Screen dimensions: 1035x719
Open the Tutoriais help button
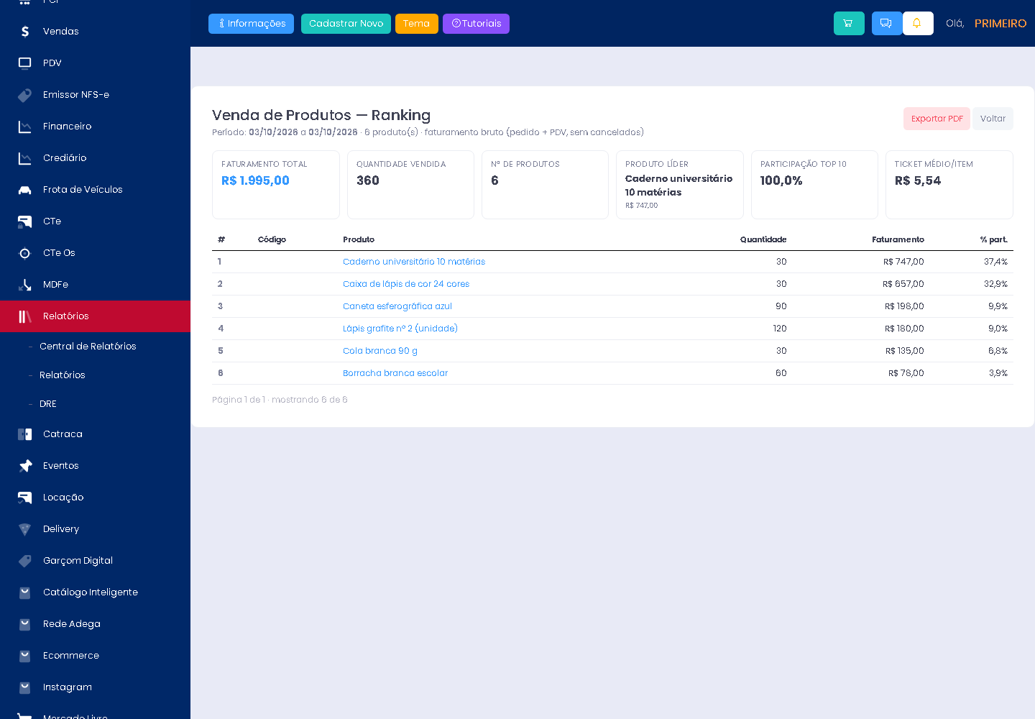[x=476, y=24]
